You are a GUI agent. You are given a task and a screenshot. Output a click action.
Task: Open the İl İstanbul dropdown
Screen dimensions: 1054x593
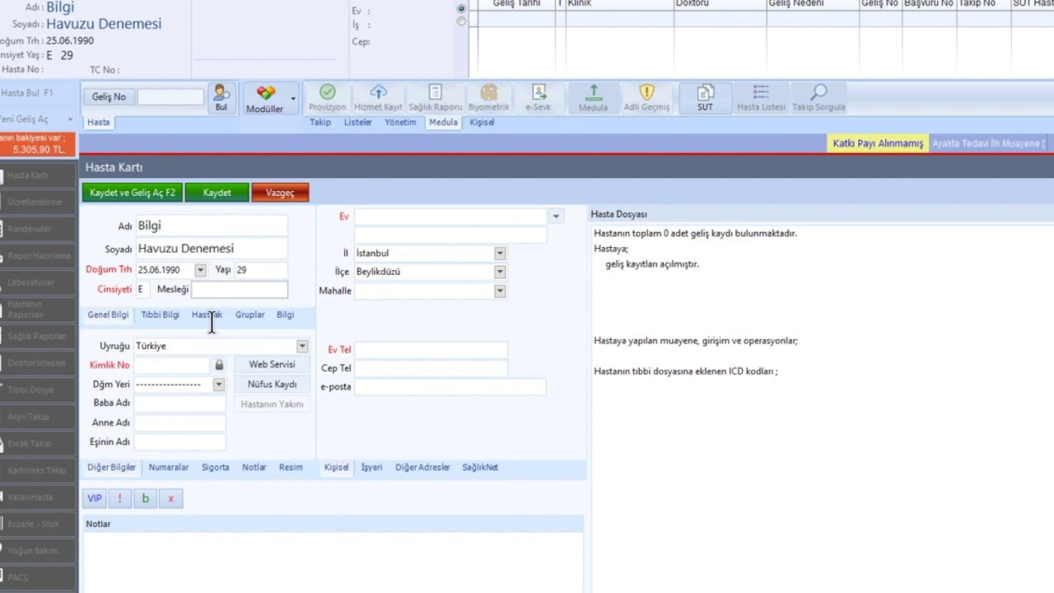(500, 254)
